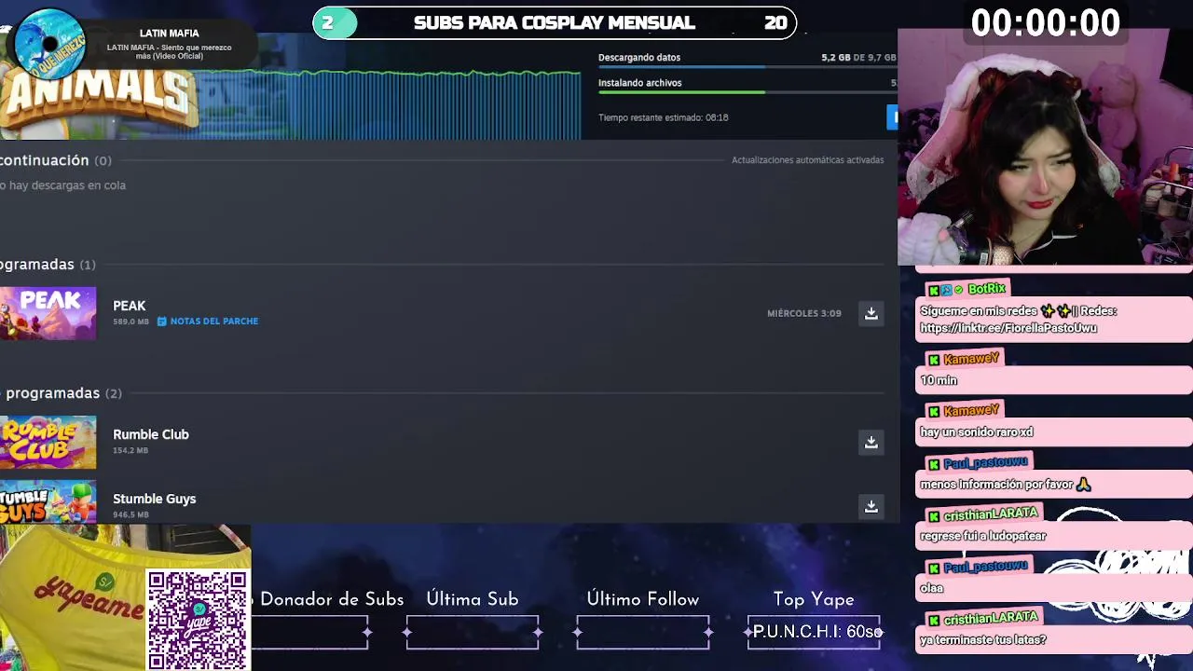Click cristhianLARATA username above 'ya terminaste'
The height and width of the screenshot is (671, 1193).
(x=990, y=618)
